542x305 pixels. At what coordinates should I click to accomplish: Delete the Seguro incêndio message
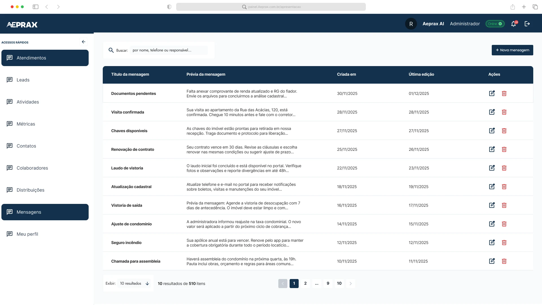(x=504, y=243)
